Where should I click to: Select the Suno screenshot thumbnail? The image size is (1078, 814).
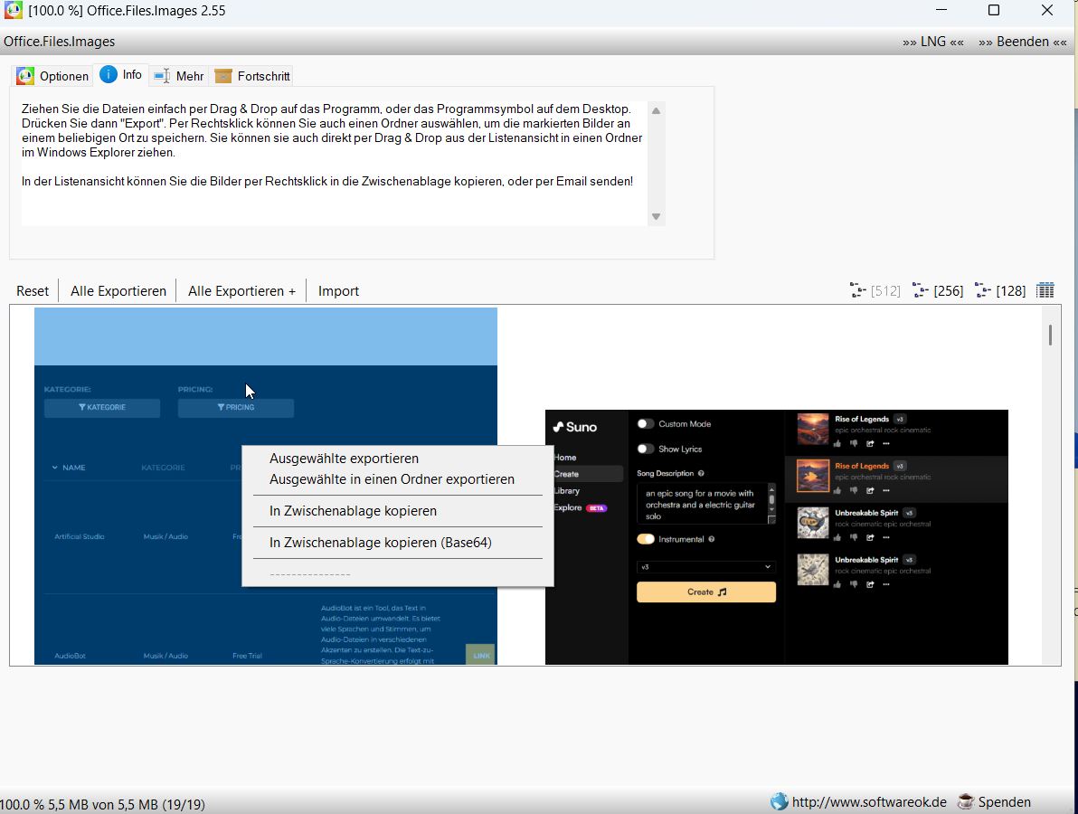click(x=776, y=537)
